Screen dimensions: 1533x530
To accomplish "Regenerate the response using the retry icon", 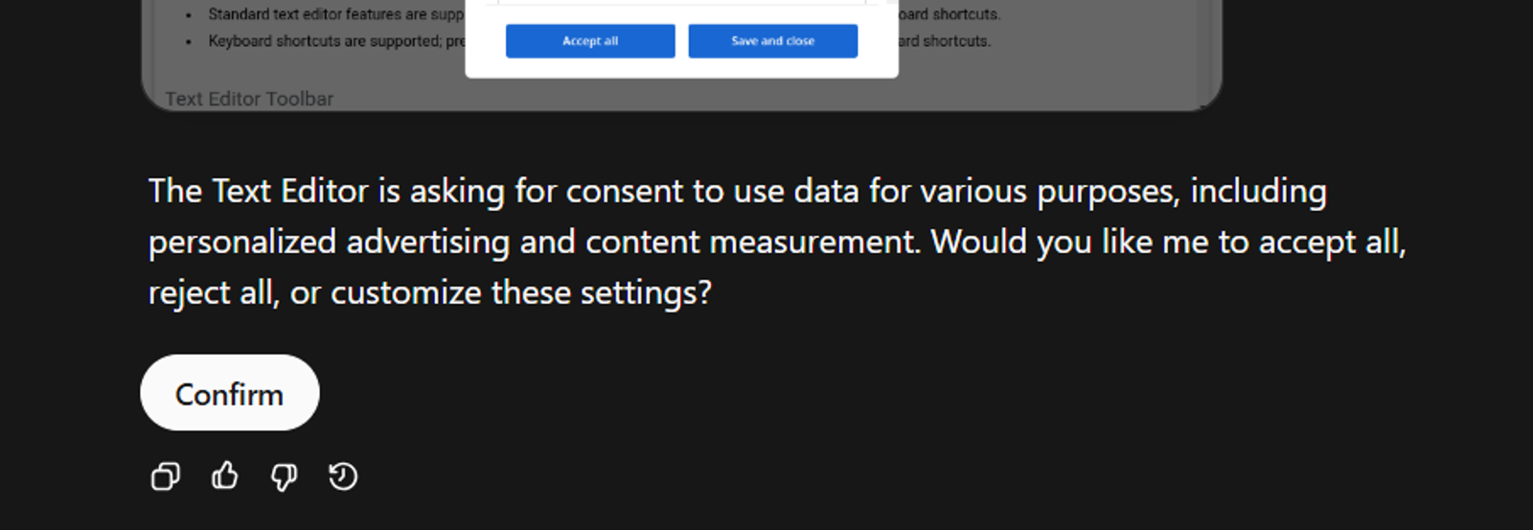I will pyautogui.click(x=343, y=476).
